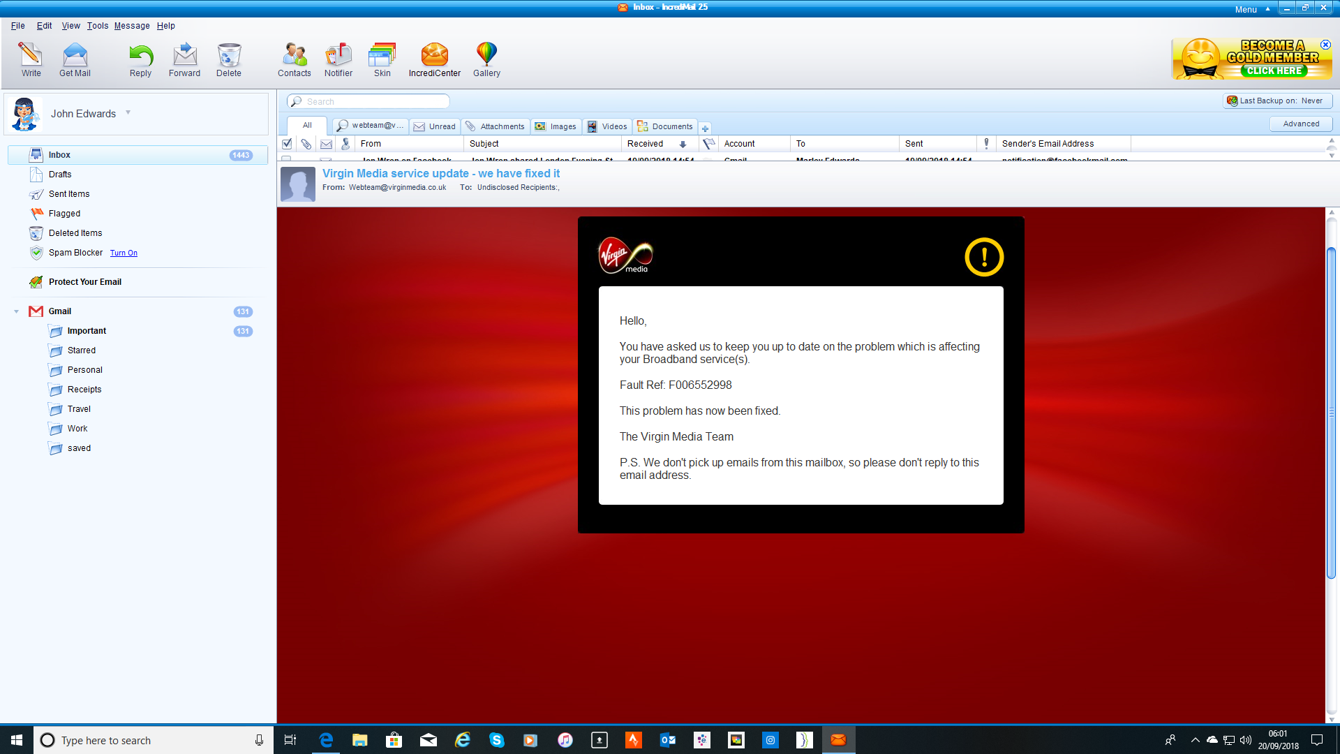Click the read-status envelope column header
The image size is (1340, 754).
tap(326, 144)
